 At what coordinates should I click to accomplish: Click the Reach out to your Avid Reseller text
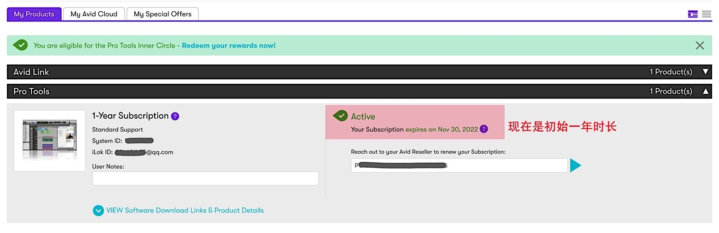428,152
